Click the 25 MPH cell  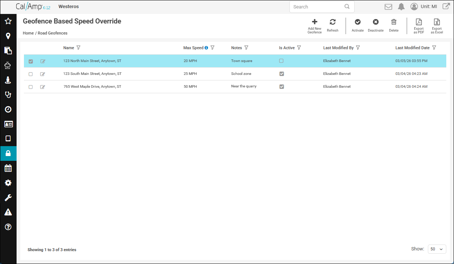coord(190,74)
